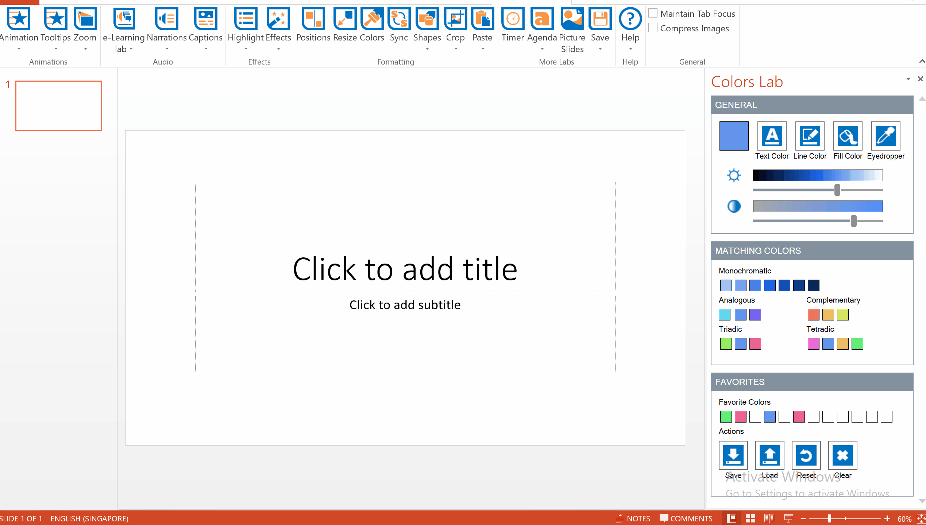Open the Fill Color picker
This screenshot has width=926, height=525.
[847, 136]
